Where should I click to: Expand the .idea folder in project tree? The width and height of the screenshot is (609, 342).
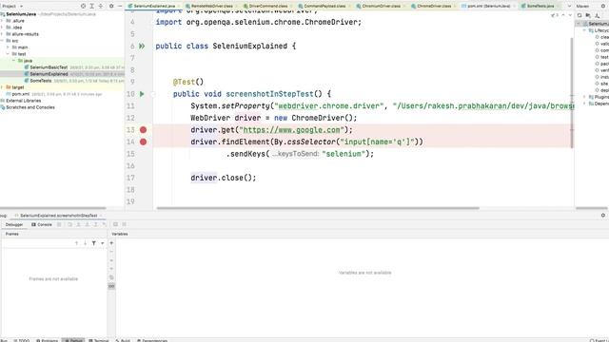(x=2, y=28)
